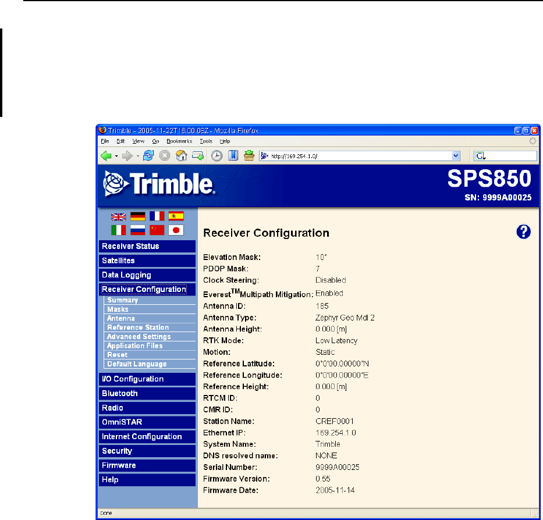Open the Go menu
The height and width of the screenshot is (520, 543).
pyautogui.click(x=155, y=141)
